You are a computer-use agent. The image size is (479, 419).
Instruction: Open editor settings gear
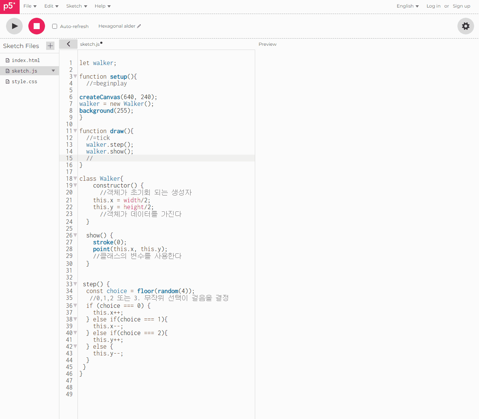pos(466,26)
